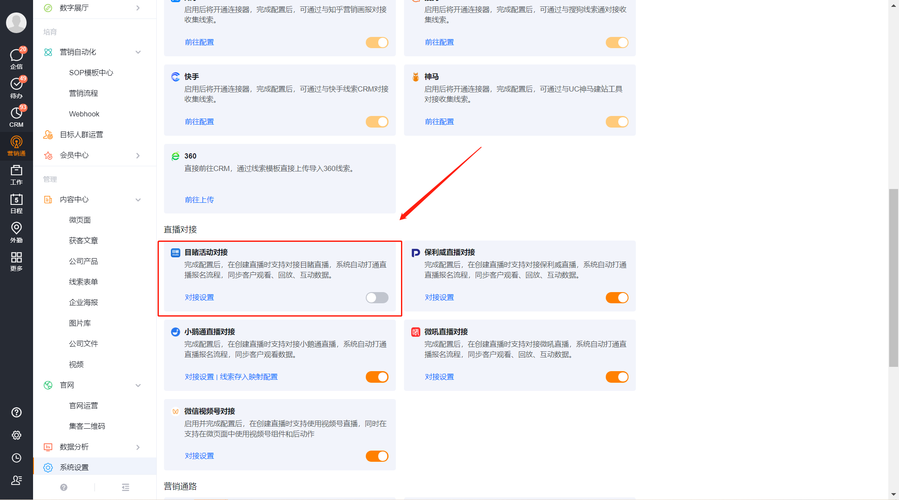Toggle the top-left connector card switch

pos(377,43)
